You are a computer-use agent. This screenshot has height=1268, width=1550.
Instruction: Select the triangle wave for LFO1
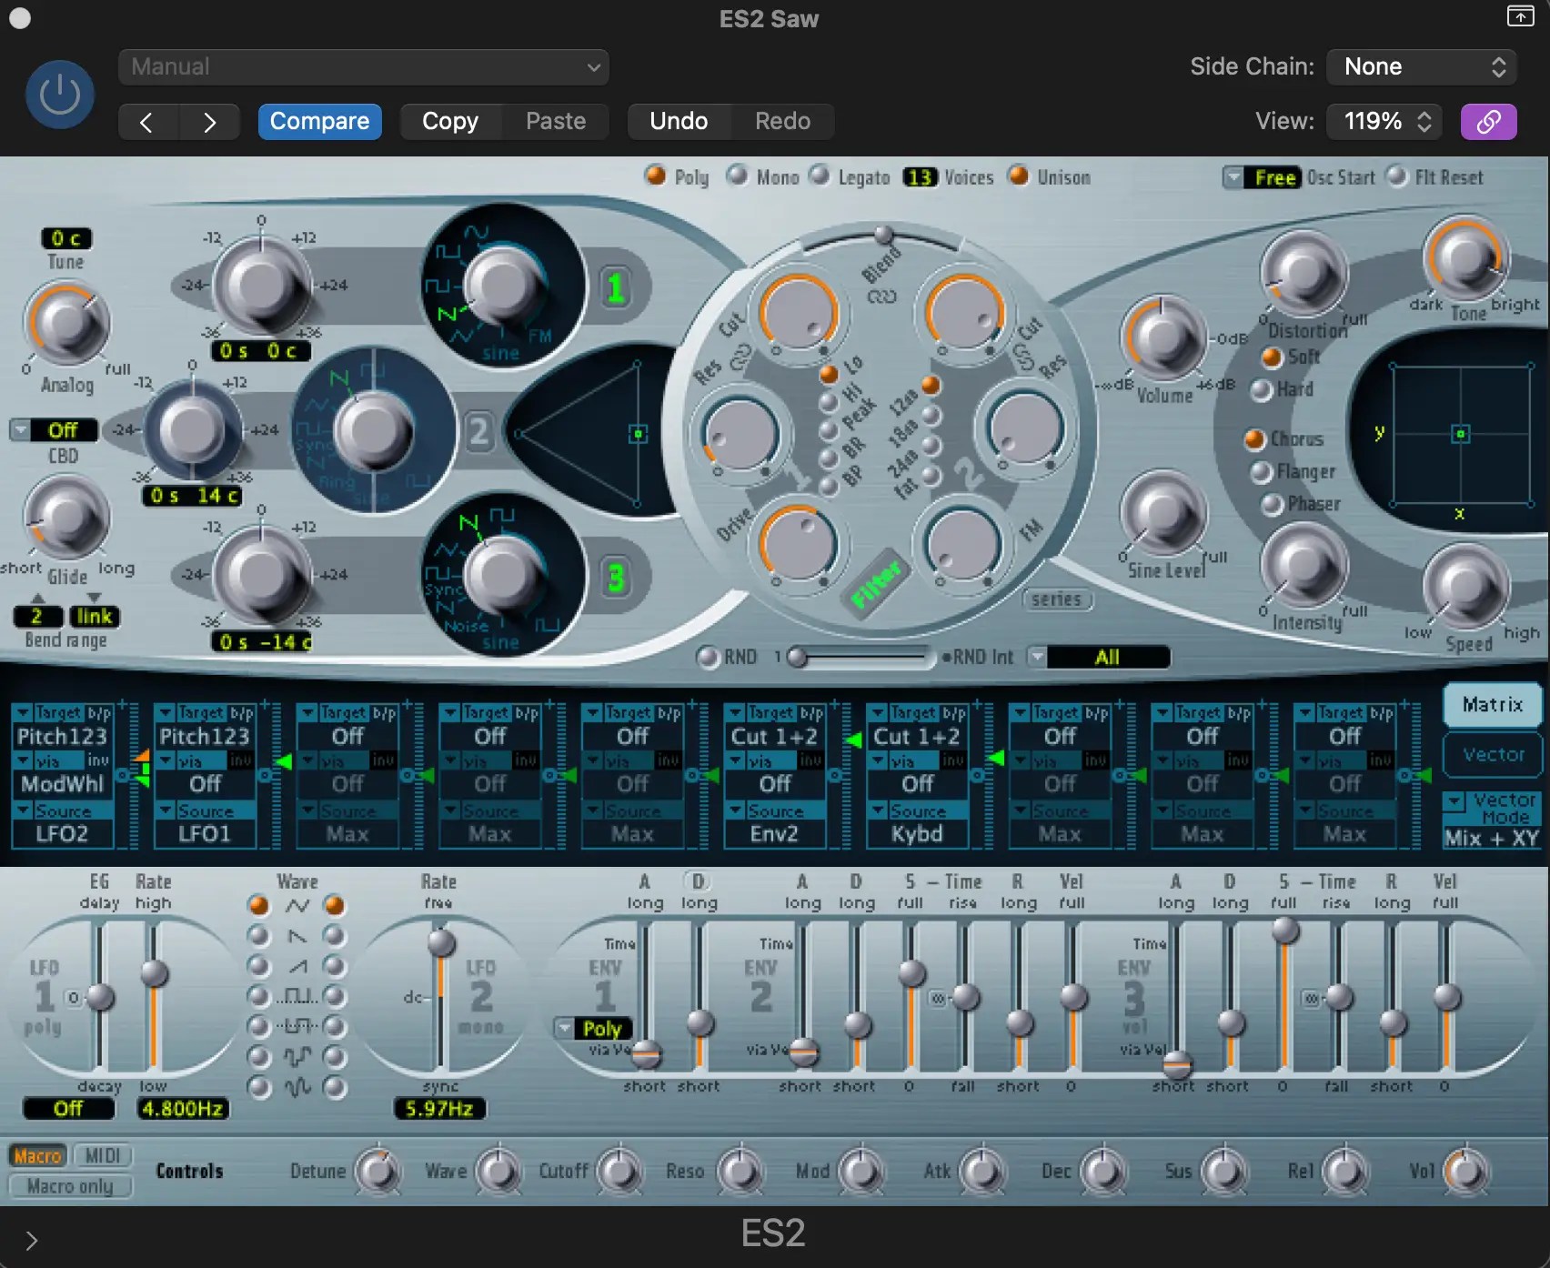(x=259, y=906)
